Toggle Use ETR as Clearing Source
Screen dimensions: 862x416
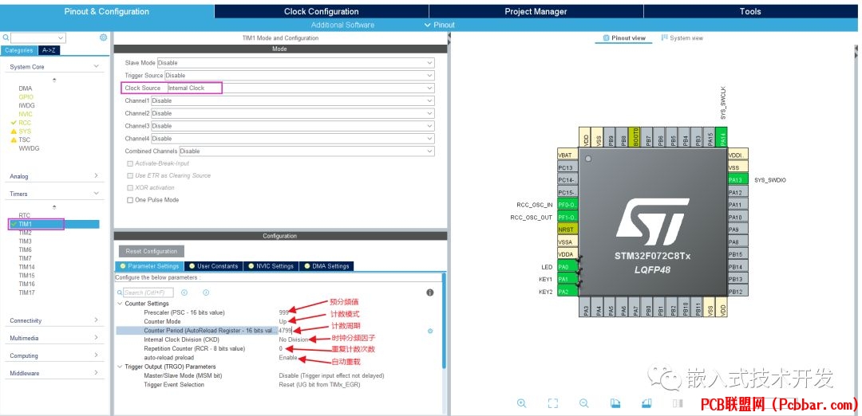130,175
